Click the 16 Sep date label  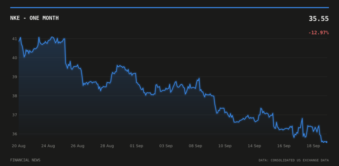(x=284, y=146)
